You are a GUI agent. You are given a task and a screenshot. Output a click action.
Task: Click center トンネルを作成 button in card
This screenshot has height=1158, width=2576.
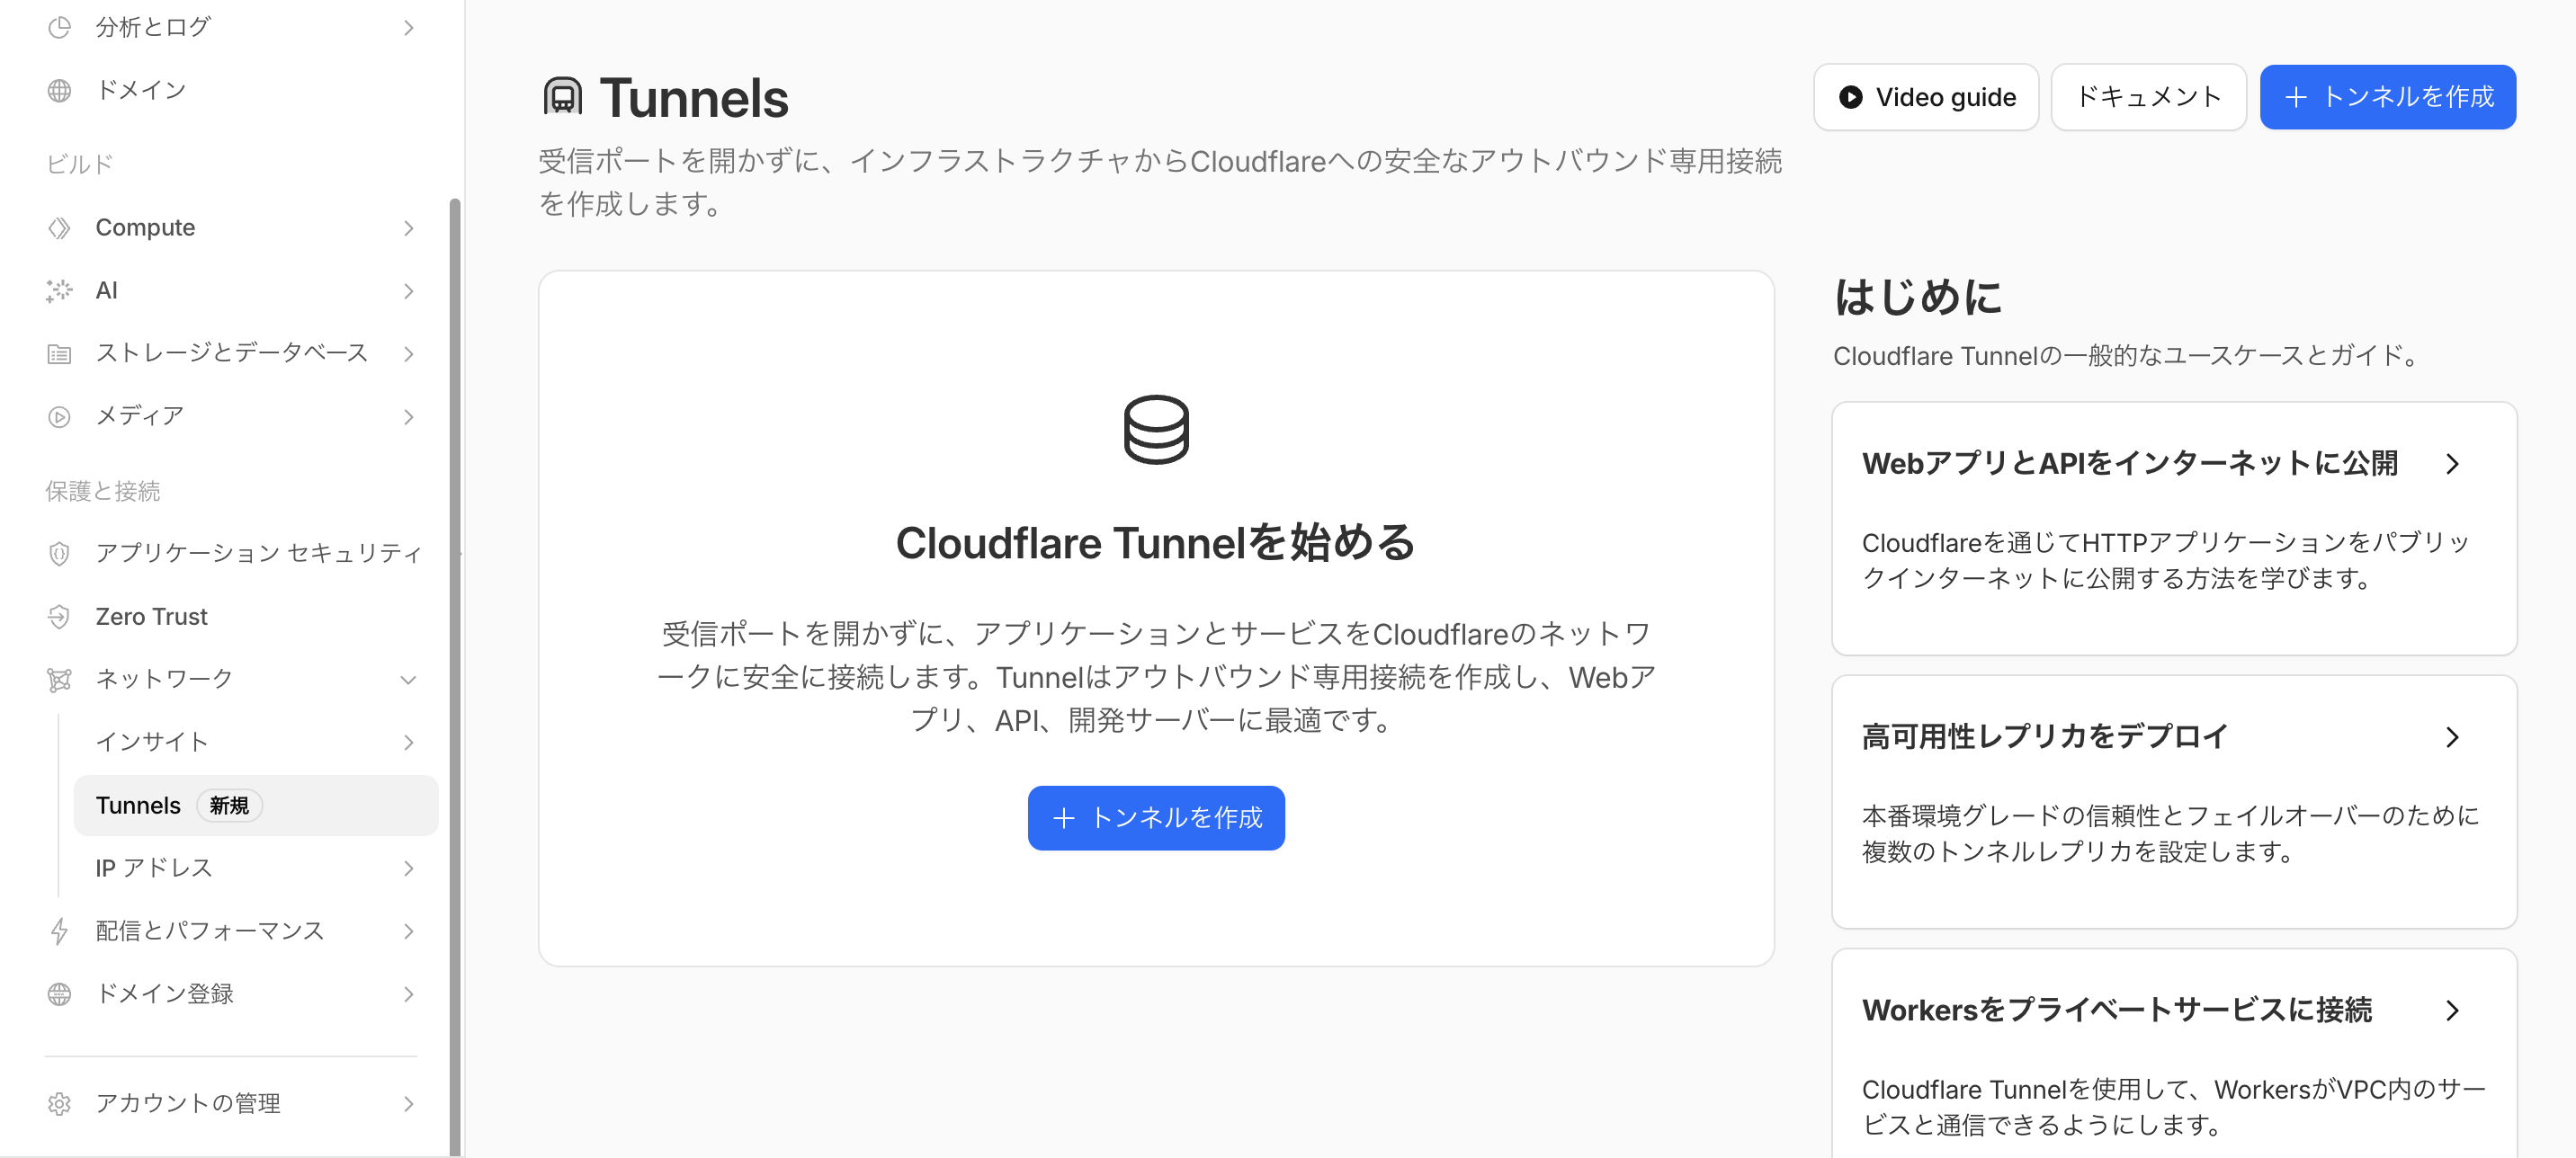1155,818
